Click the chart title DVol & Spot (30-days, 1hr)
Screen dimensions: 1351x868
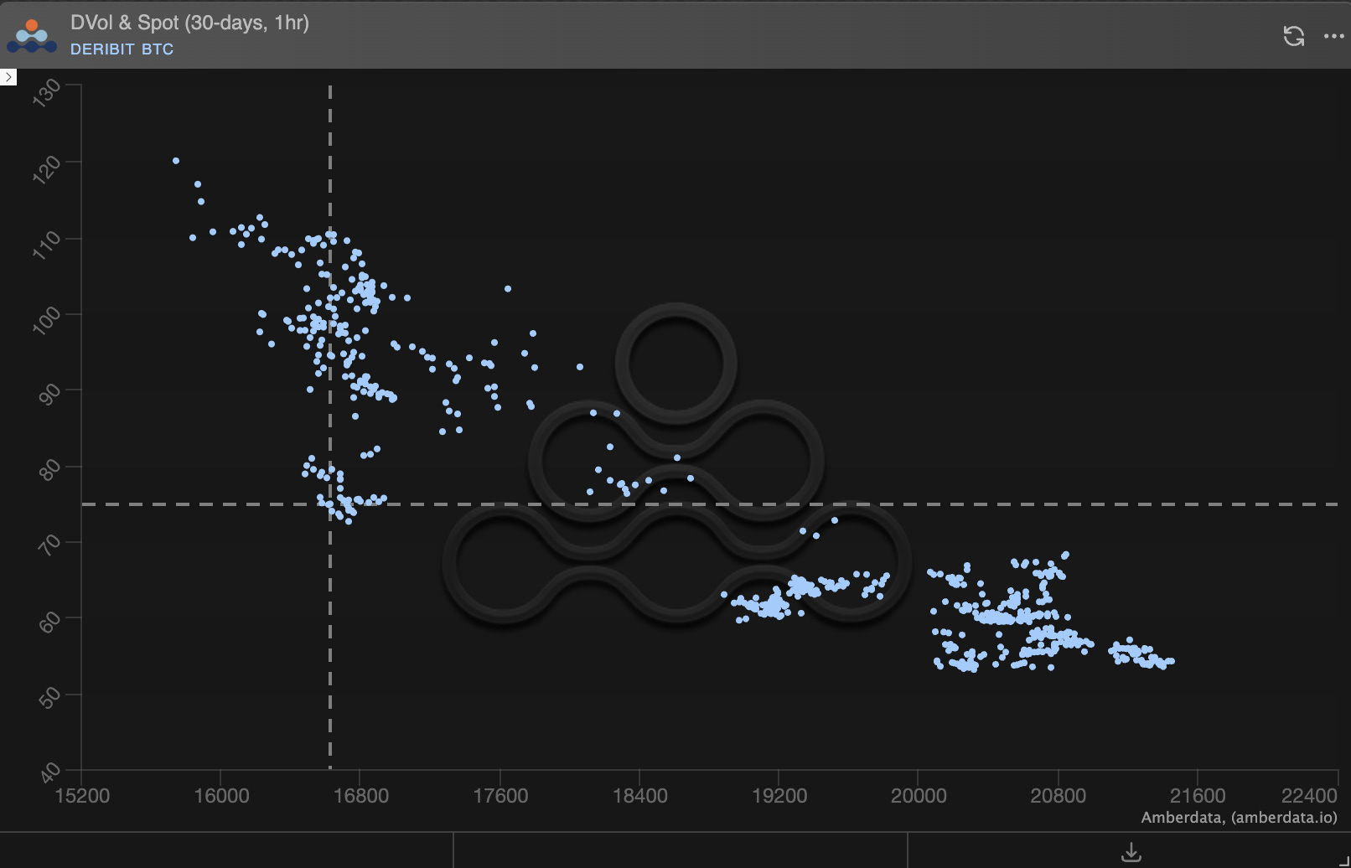[189, 24]
